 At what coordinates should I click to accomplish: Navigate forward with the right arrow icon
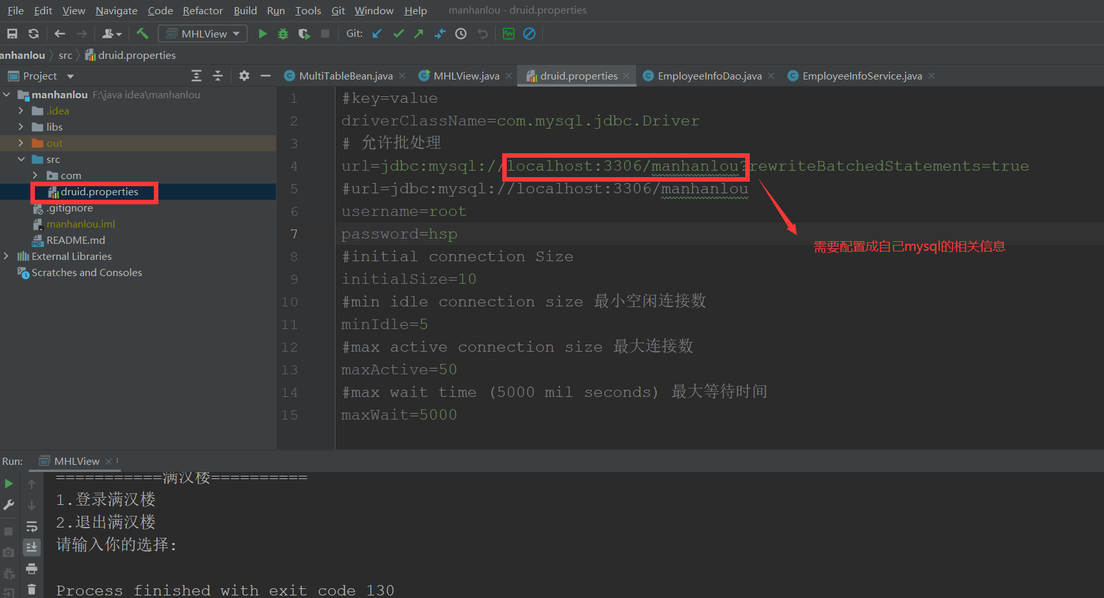click(81, 34)
